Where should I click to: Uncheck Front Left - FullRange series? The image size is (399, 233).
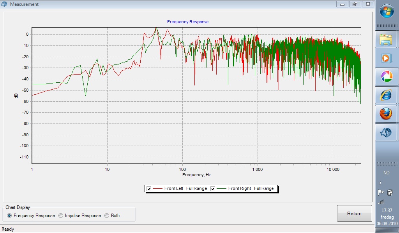[x=149, y=189]
